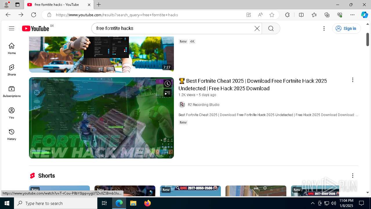Play the Fortnite New Hack Menu thumbnail
The width and height of the screenshot is (371, 209).
101,118
